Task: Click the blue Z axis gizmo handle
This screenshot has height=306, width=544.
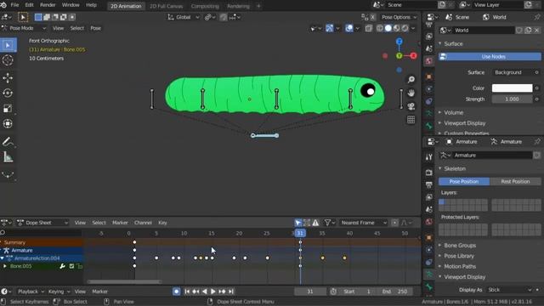Action: pos(399,42)
